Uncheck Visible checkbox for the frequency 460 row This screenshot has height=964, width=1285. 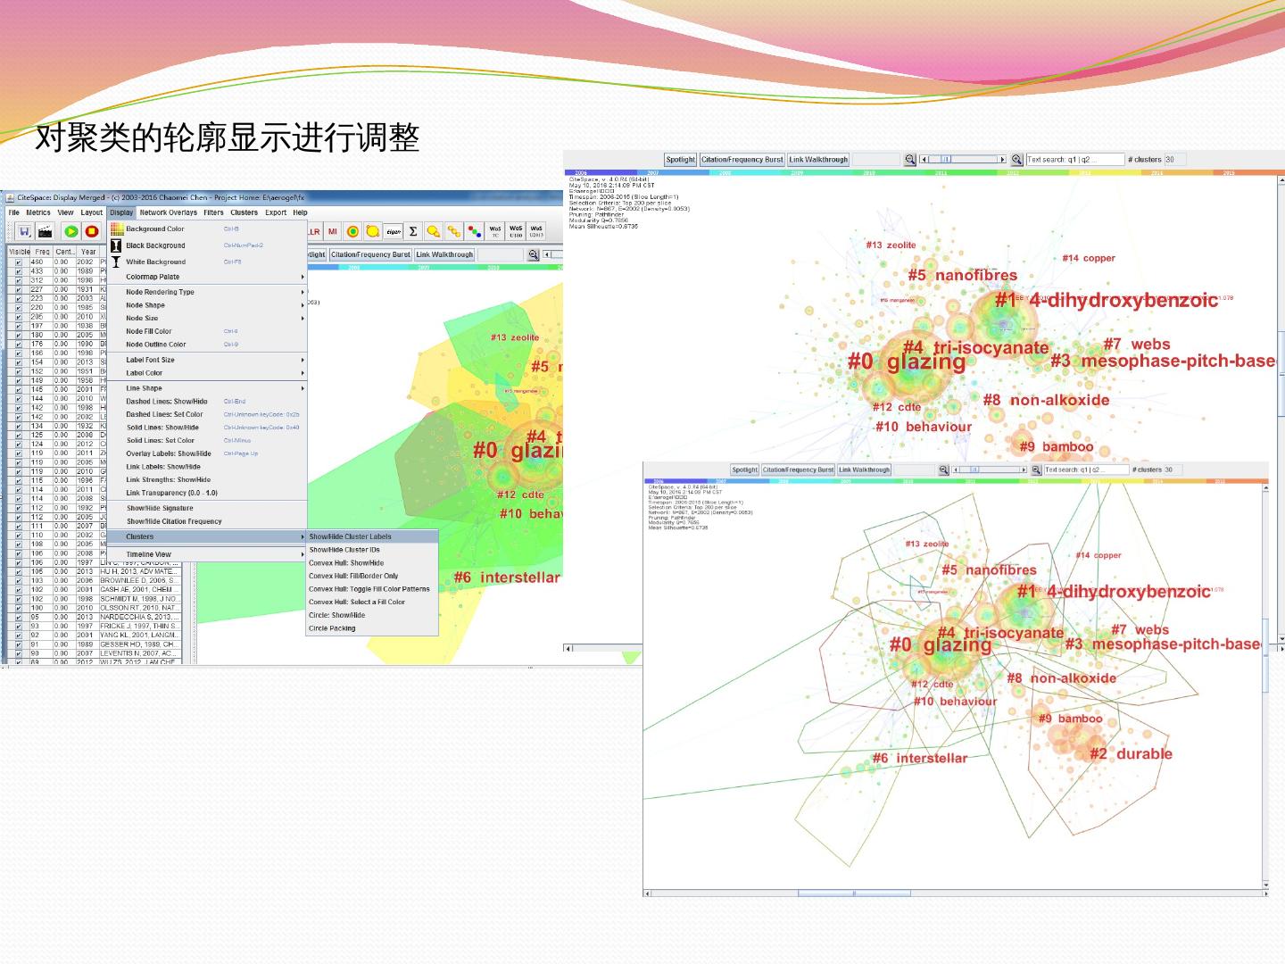[x=19, y=262]
